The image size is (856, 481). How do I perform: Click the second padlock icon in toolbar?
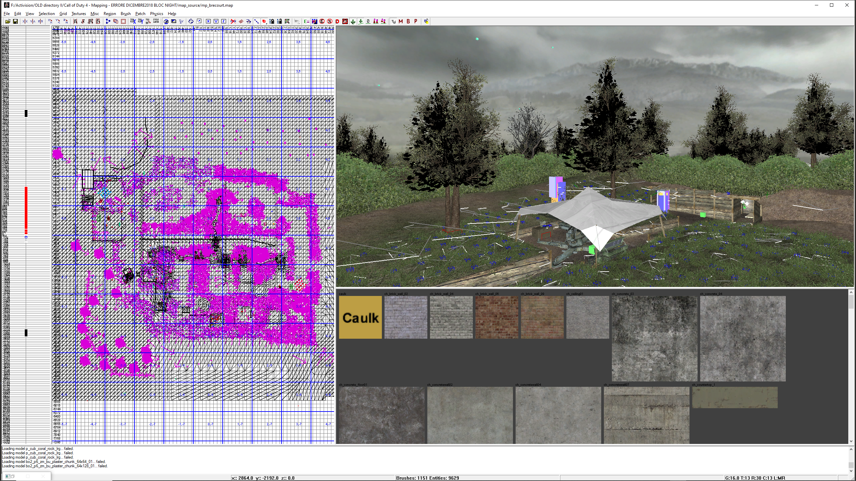click(280, 21)
